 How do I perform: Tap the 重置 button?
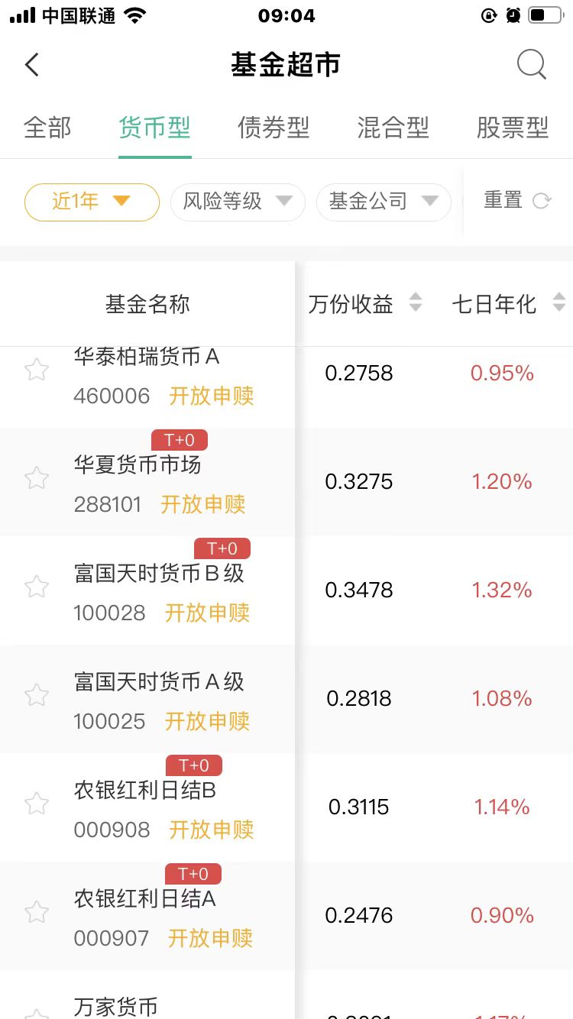pyautogui.click(x=503, y=201)
